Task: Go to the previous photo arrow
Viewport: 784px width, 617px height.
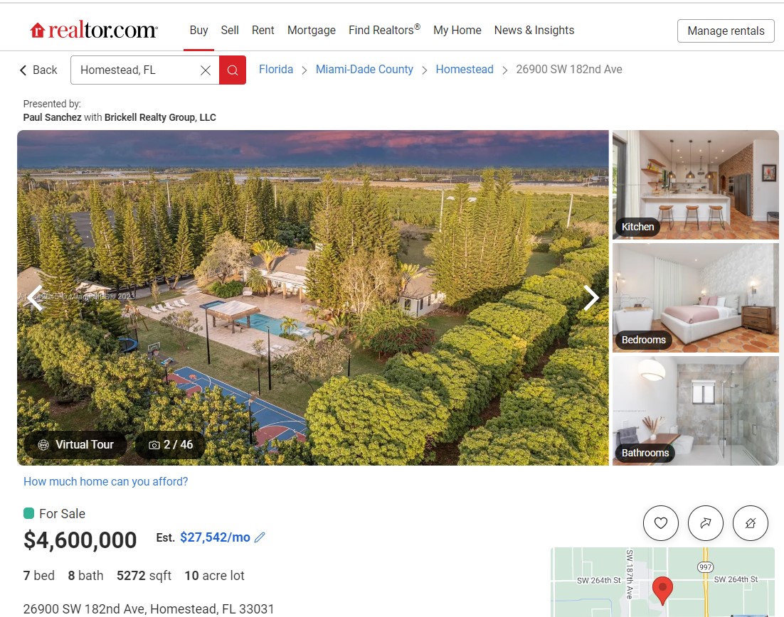Action: tap(36, 299)
